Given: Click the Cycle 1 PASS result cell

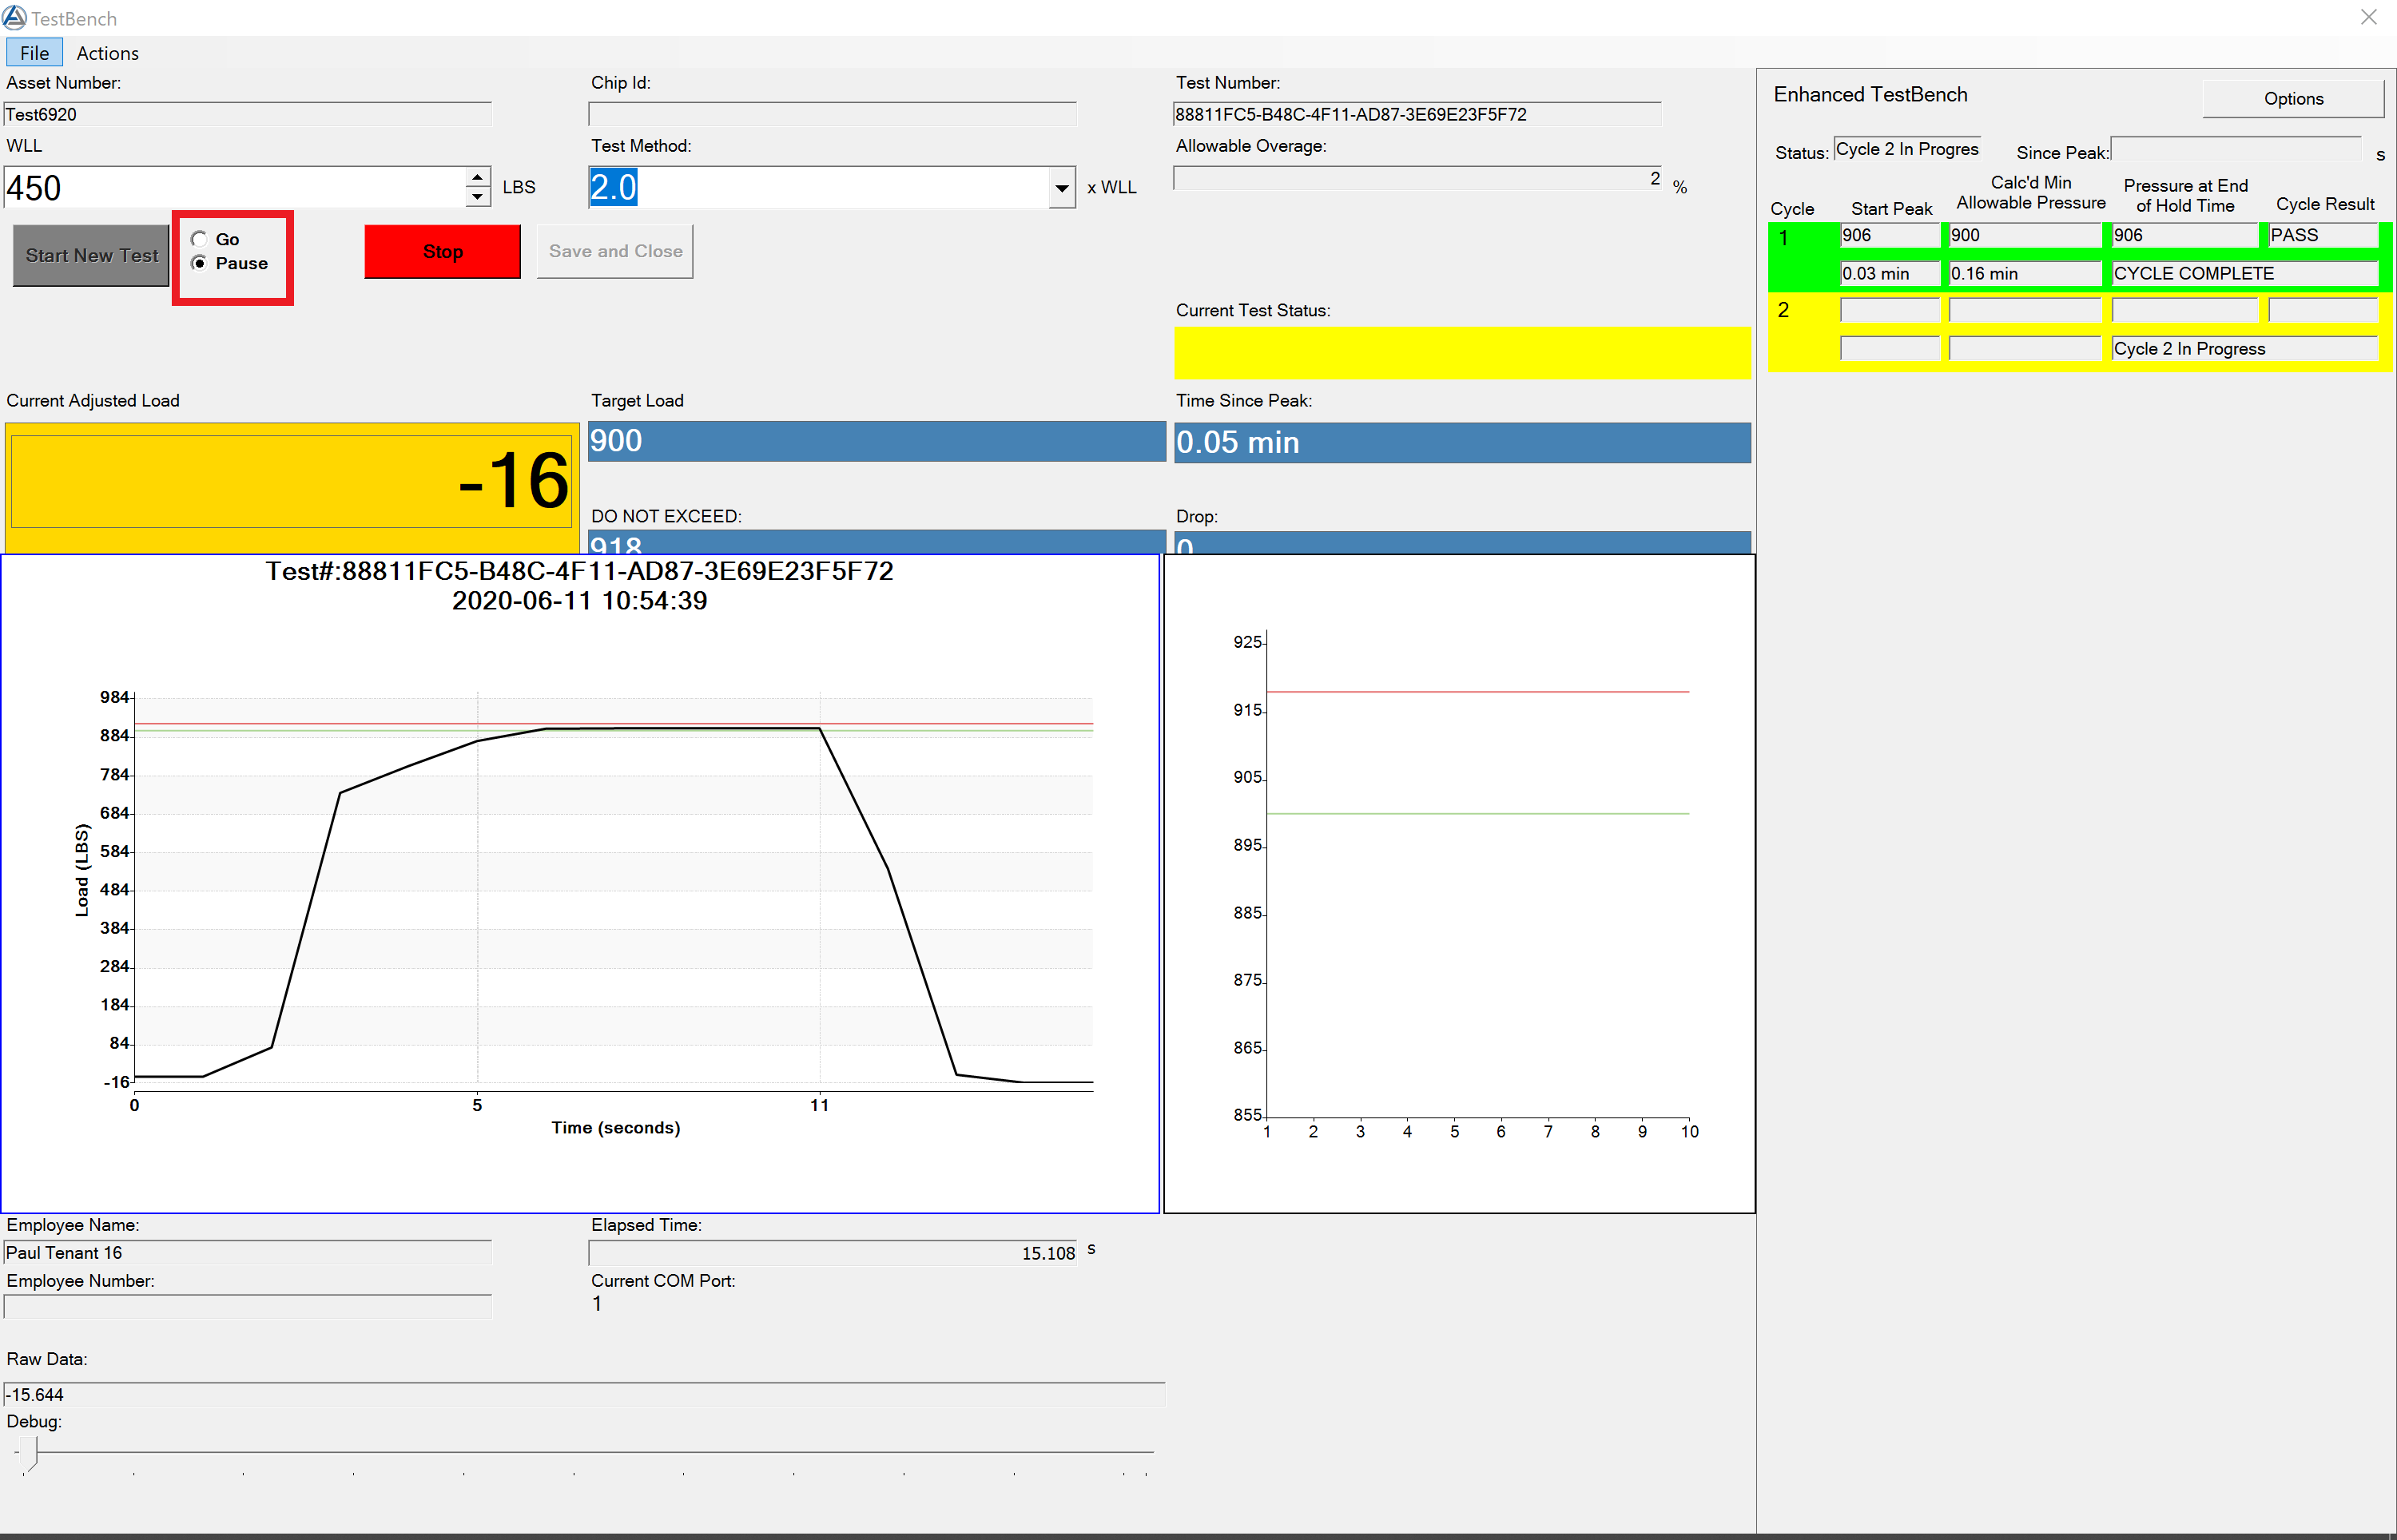Looking at the screenshot, I should point(2321,235).
